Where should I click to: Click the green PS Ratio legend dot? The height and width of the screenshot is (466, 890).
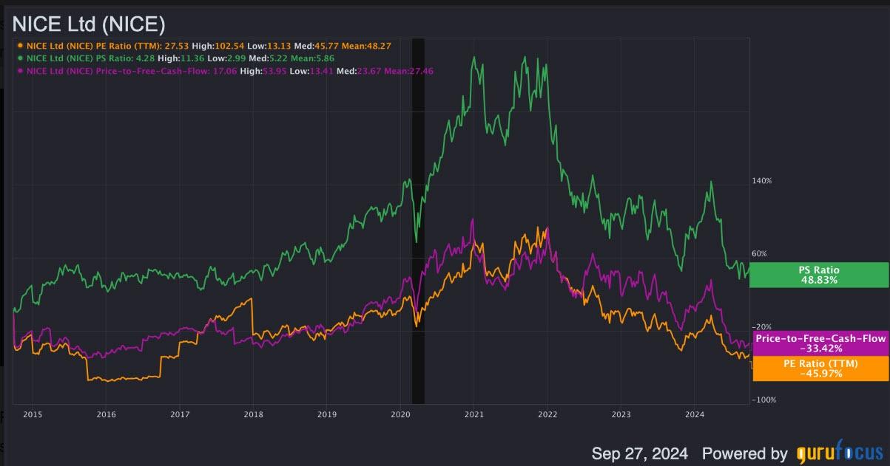coord(20,58)
